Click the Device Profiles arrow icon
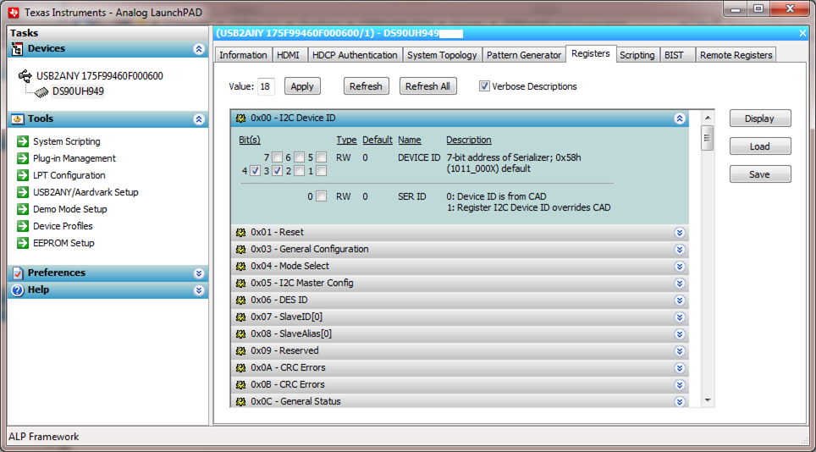This screenshot has height=452, width=816. (x=22, y=226)
